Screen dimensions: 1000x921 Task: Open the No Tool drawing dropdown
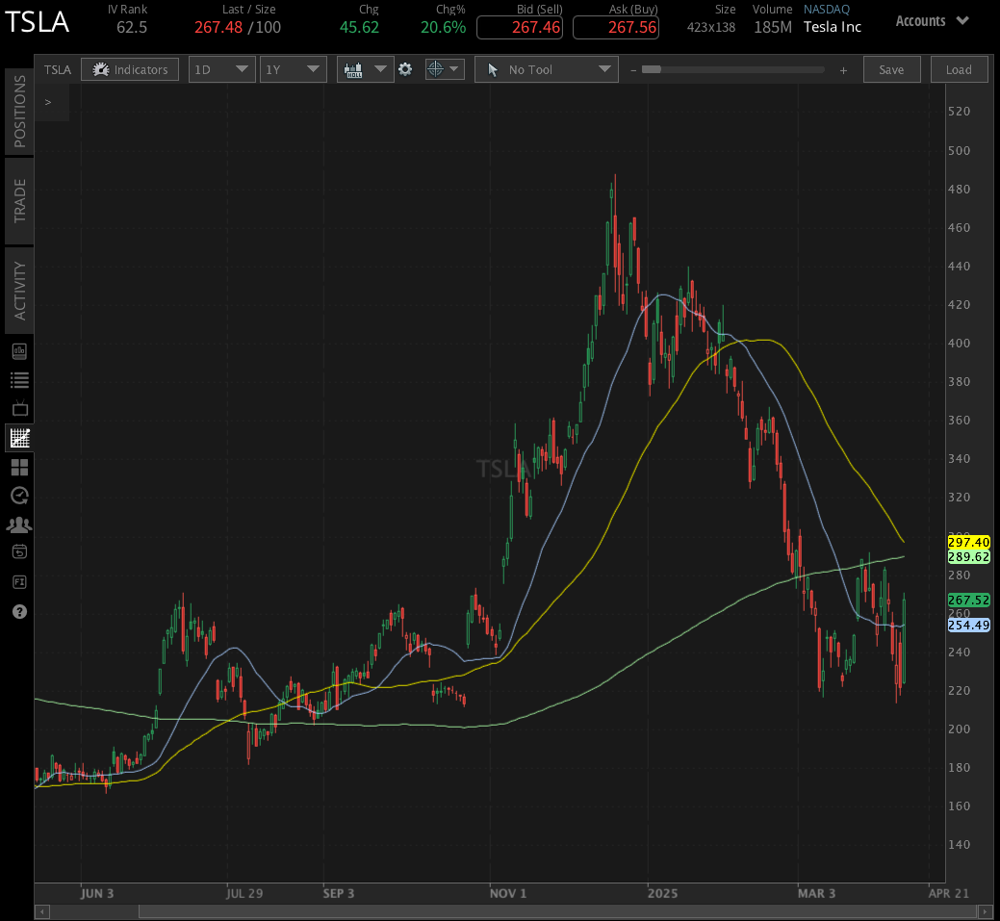tap(546, 68)
